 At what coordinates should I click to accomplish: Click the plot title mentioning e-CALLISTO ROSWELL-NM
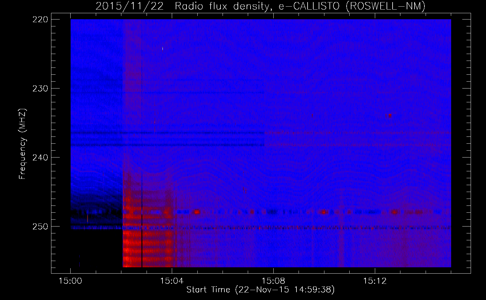(x=260, y=6)
